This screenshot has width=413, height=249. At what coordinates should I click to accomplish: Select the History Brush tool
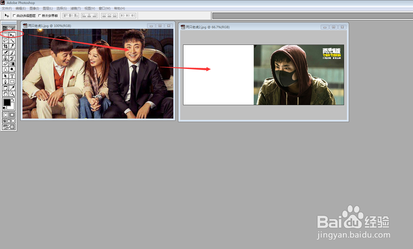tap(12, 58)
